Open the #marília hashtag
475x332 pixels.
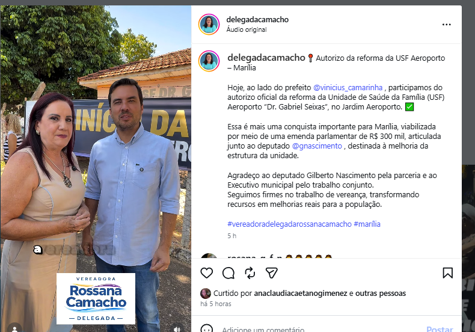[x=367, y=224]
